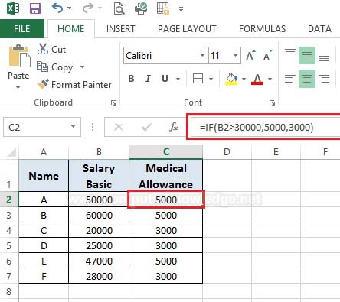Apply red Font Color
Screen dimensions: 340x302
pos(257,79)
